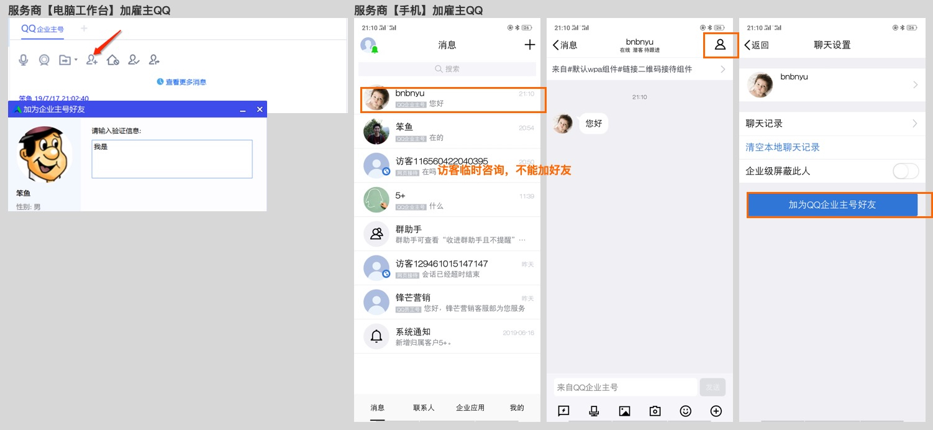
Task: Start a voice call with microphone icon
Action: point(24,60)
